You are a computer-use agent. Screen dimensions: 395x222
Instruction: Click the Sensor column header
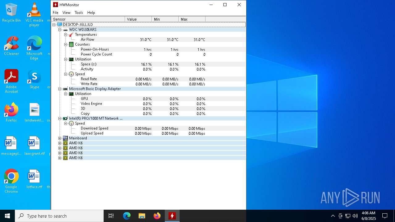click(x=88, y=19)
